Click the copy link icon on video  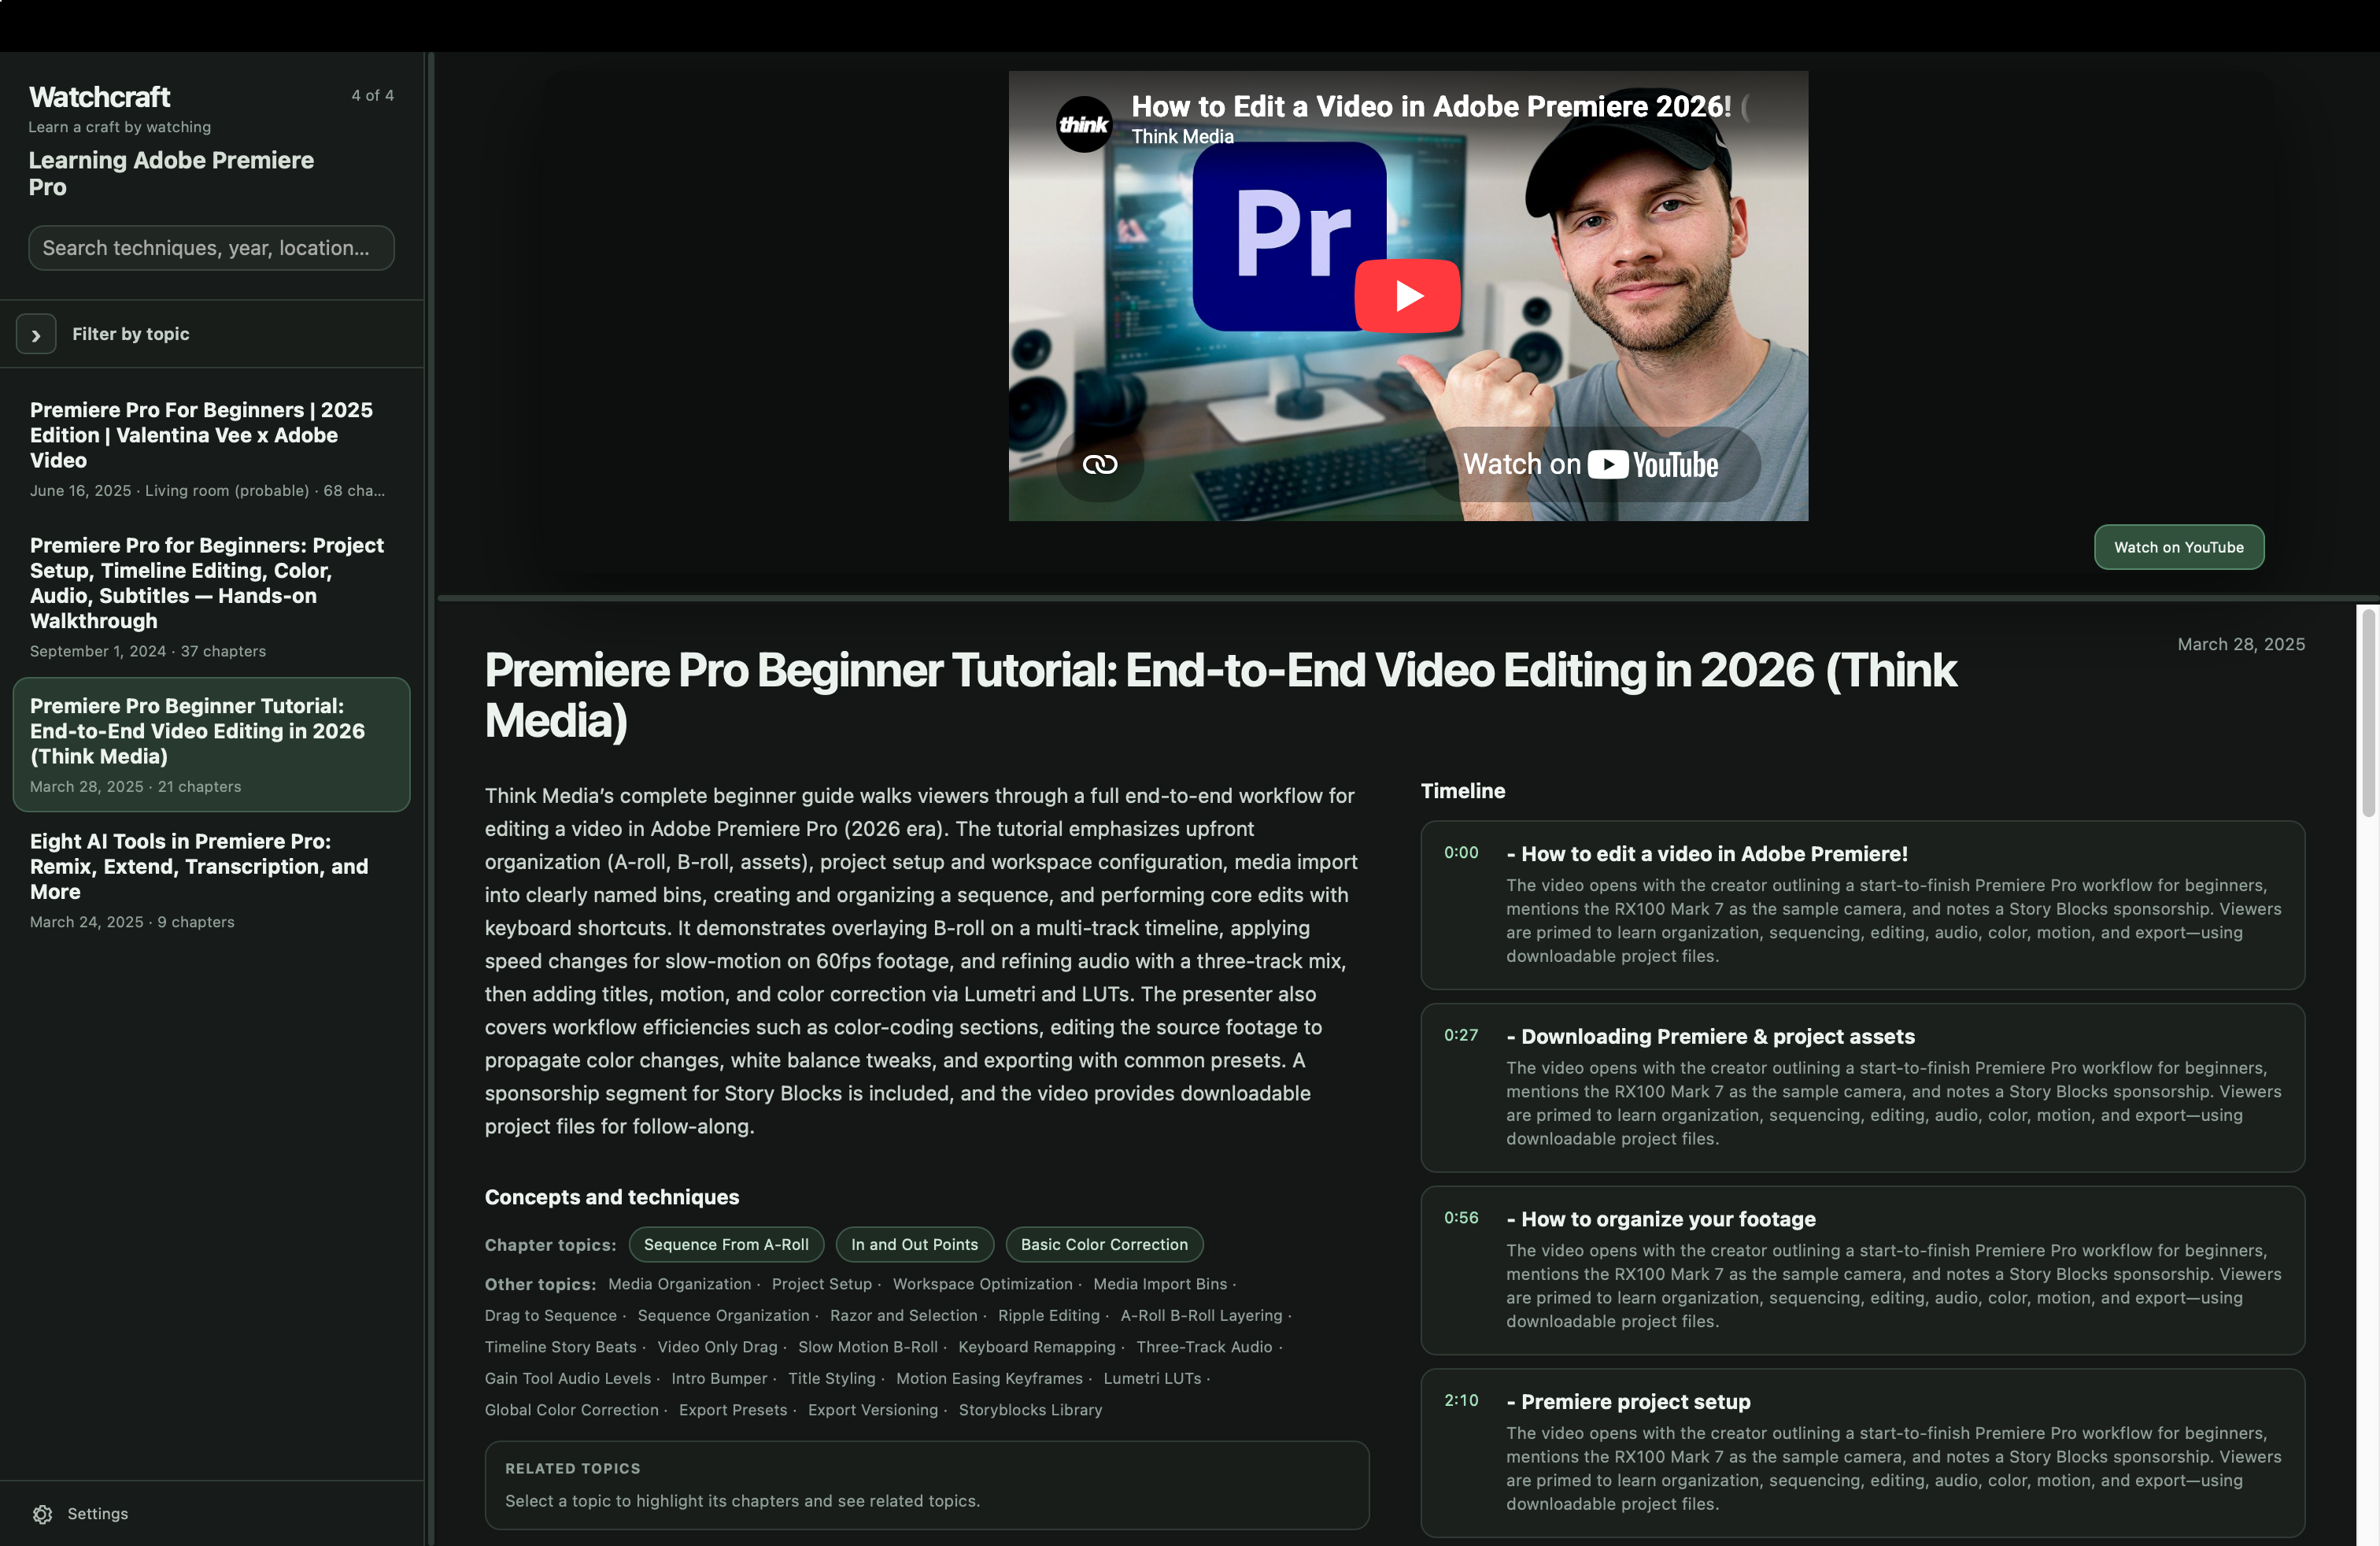coord(1099,464)
